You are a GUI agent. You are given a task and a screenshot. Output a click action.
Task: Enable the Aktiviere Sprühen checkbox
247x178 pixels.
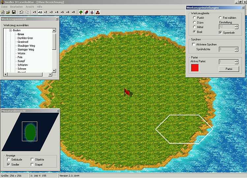[x=194, y=44]
